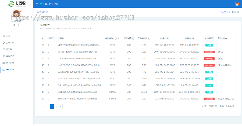Image resolution: width=242 pixels, height=126 pixels.
Task: Open the settings gear under the username
Action: click(x=14, y=25)
